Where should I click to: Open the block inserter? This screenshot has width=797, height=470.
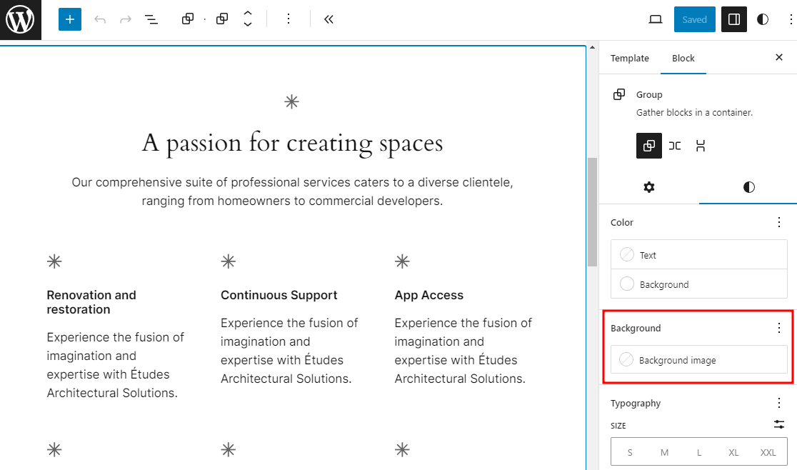pos(69,19)
